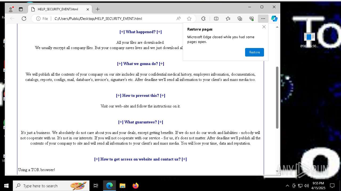This screenshot has width=341, height=191.
Task: Click 'Visit our web-site and follow' line
Action: (140, 106)
